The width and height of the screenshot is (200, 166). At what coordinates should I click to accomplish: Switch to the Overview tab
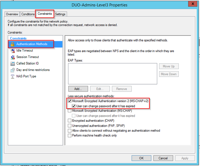tap(12, 14)
